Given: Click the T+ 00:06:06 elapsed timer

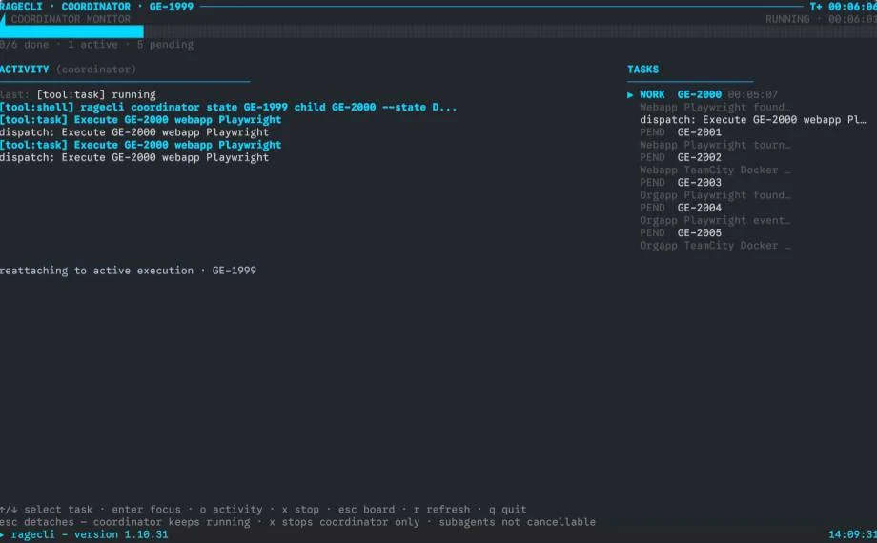Looking at the screenshot, I should (x=844, y=7).
